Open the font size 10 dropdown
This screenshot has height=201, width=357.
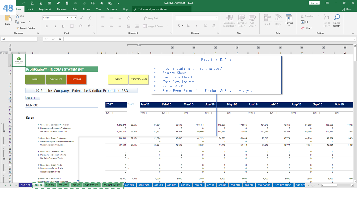76,18
